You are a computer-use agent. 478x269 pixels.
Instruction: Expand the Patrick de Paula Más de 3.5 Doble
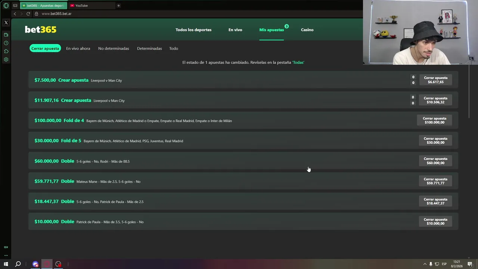tap(243, 222)
